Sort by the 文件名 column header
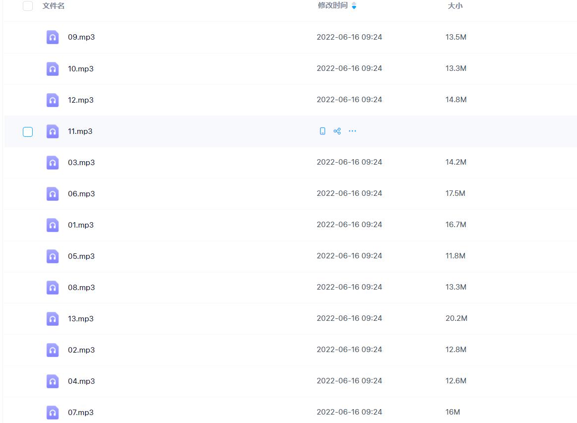 pyautogui.click(x=54, y=6)
